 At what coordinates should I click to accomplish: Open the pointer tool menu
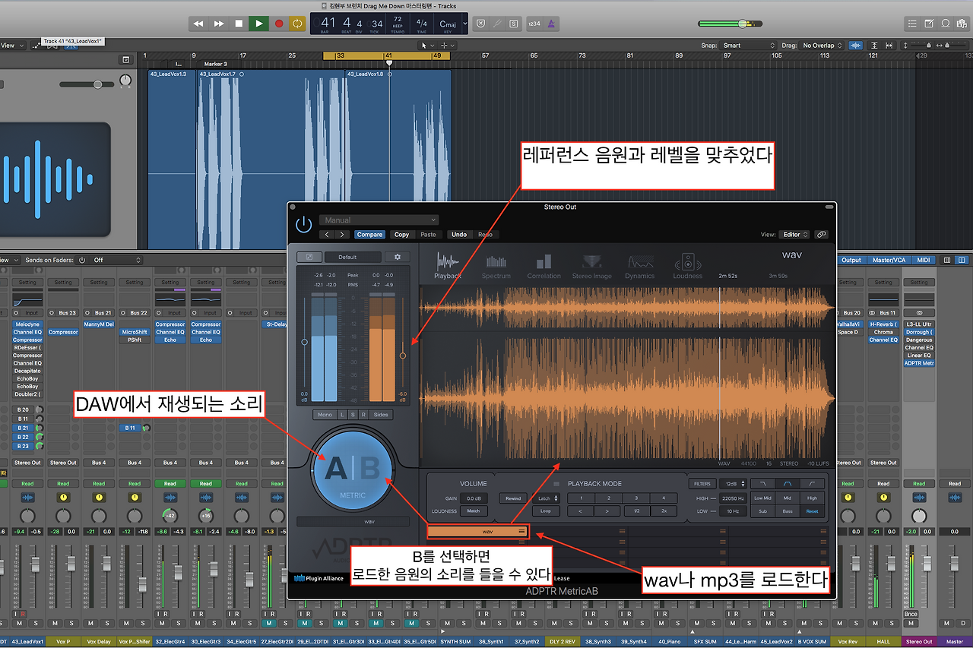point(426,46)
